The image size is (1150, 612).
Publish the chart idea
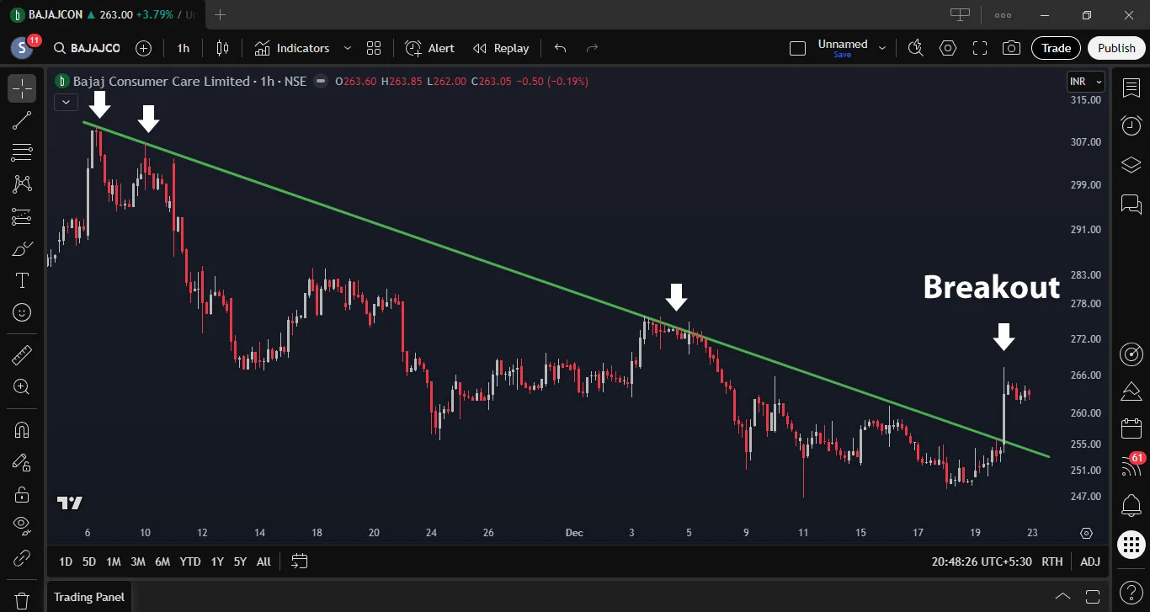pyautogui.click(x=1116, y=48)
